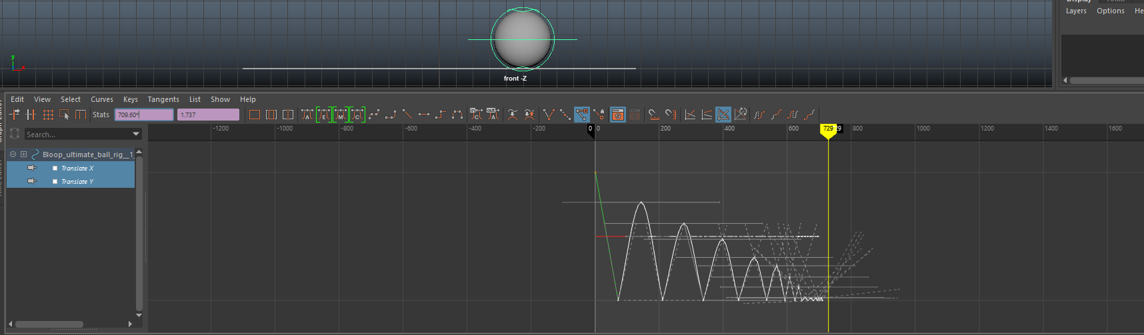The height and width of the screenshot is (335, 1144).
Task: Toggle Time Snap
Action: (654, 115)
